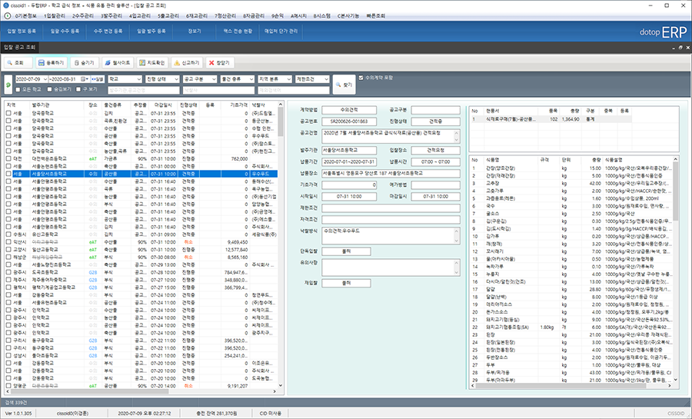692x419 pixels.
Task: Expand the 물건 종류 dropdown
Action: tap(238, 79)
